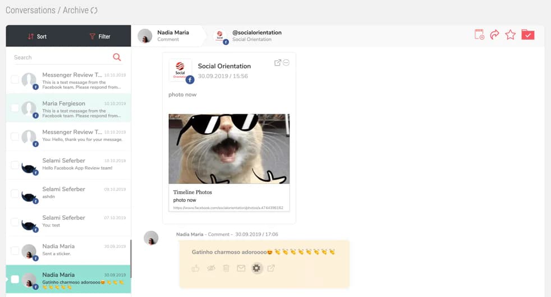
Task: Tick checkbox for Selami Seferber 'You: test' row
Action: tap(15, 222)
